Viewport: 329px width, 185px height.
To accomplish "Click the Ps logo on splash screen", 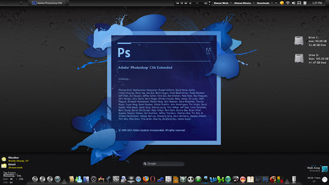I will pos(124,52).
